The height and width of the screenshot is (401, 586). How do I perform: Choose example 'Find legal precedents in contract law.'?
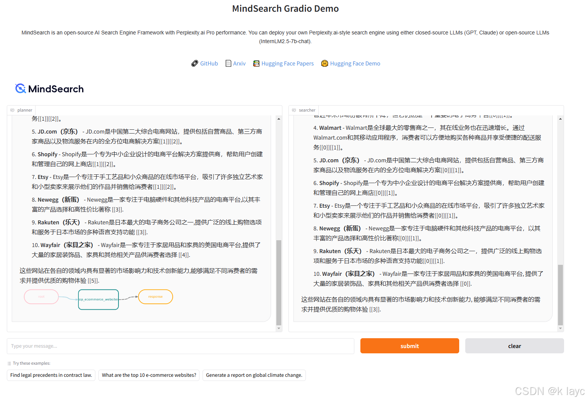51,375
